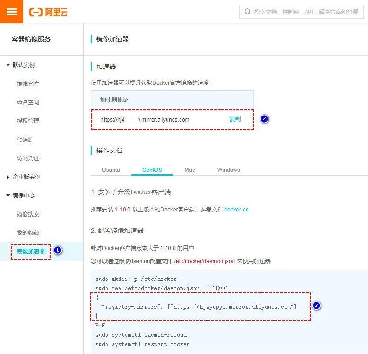
Task: Expand the 企业版实例 section
Action: point(8,177)
